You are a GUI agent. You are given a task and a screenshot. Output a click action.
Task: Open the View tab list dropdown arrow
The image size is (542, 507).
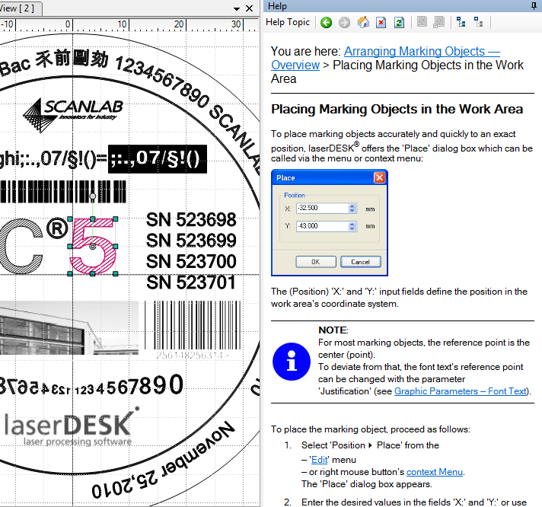(237, 8)
